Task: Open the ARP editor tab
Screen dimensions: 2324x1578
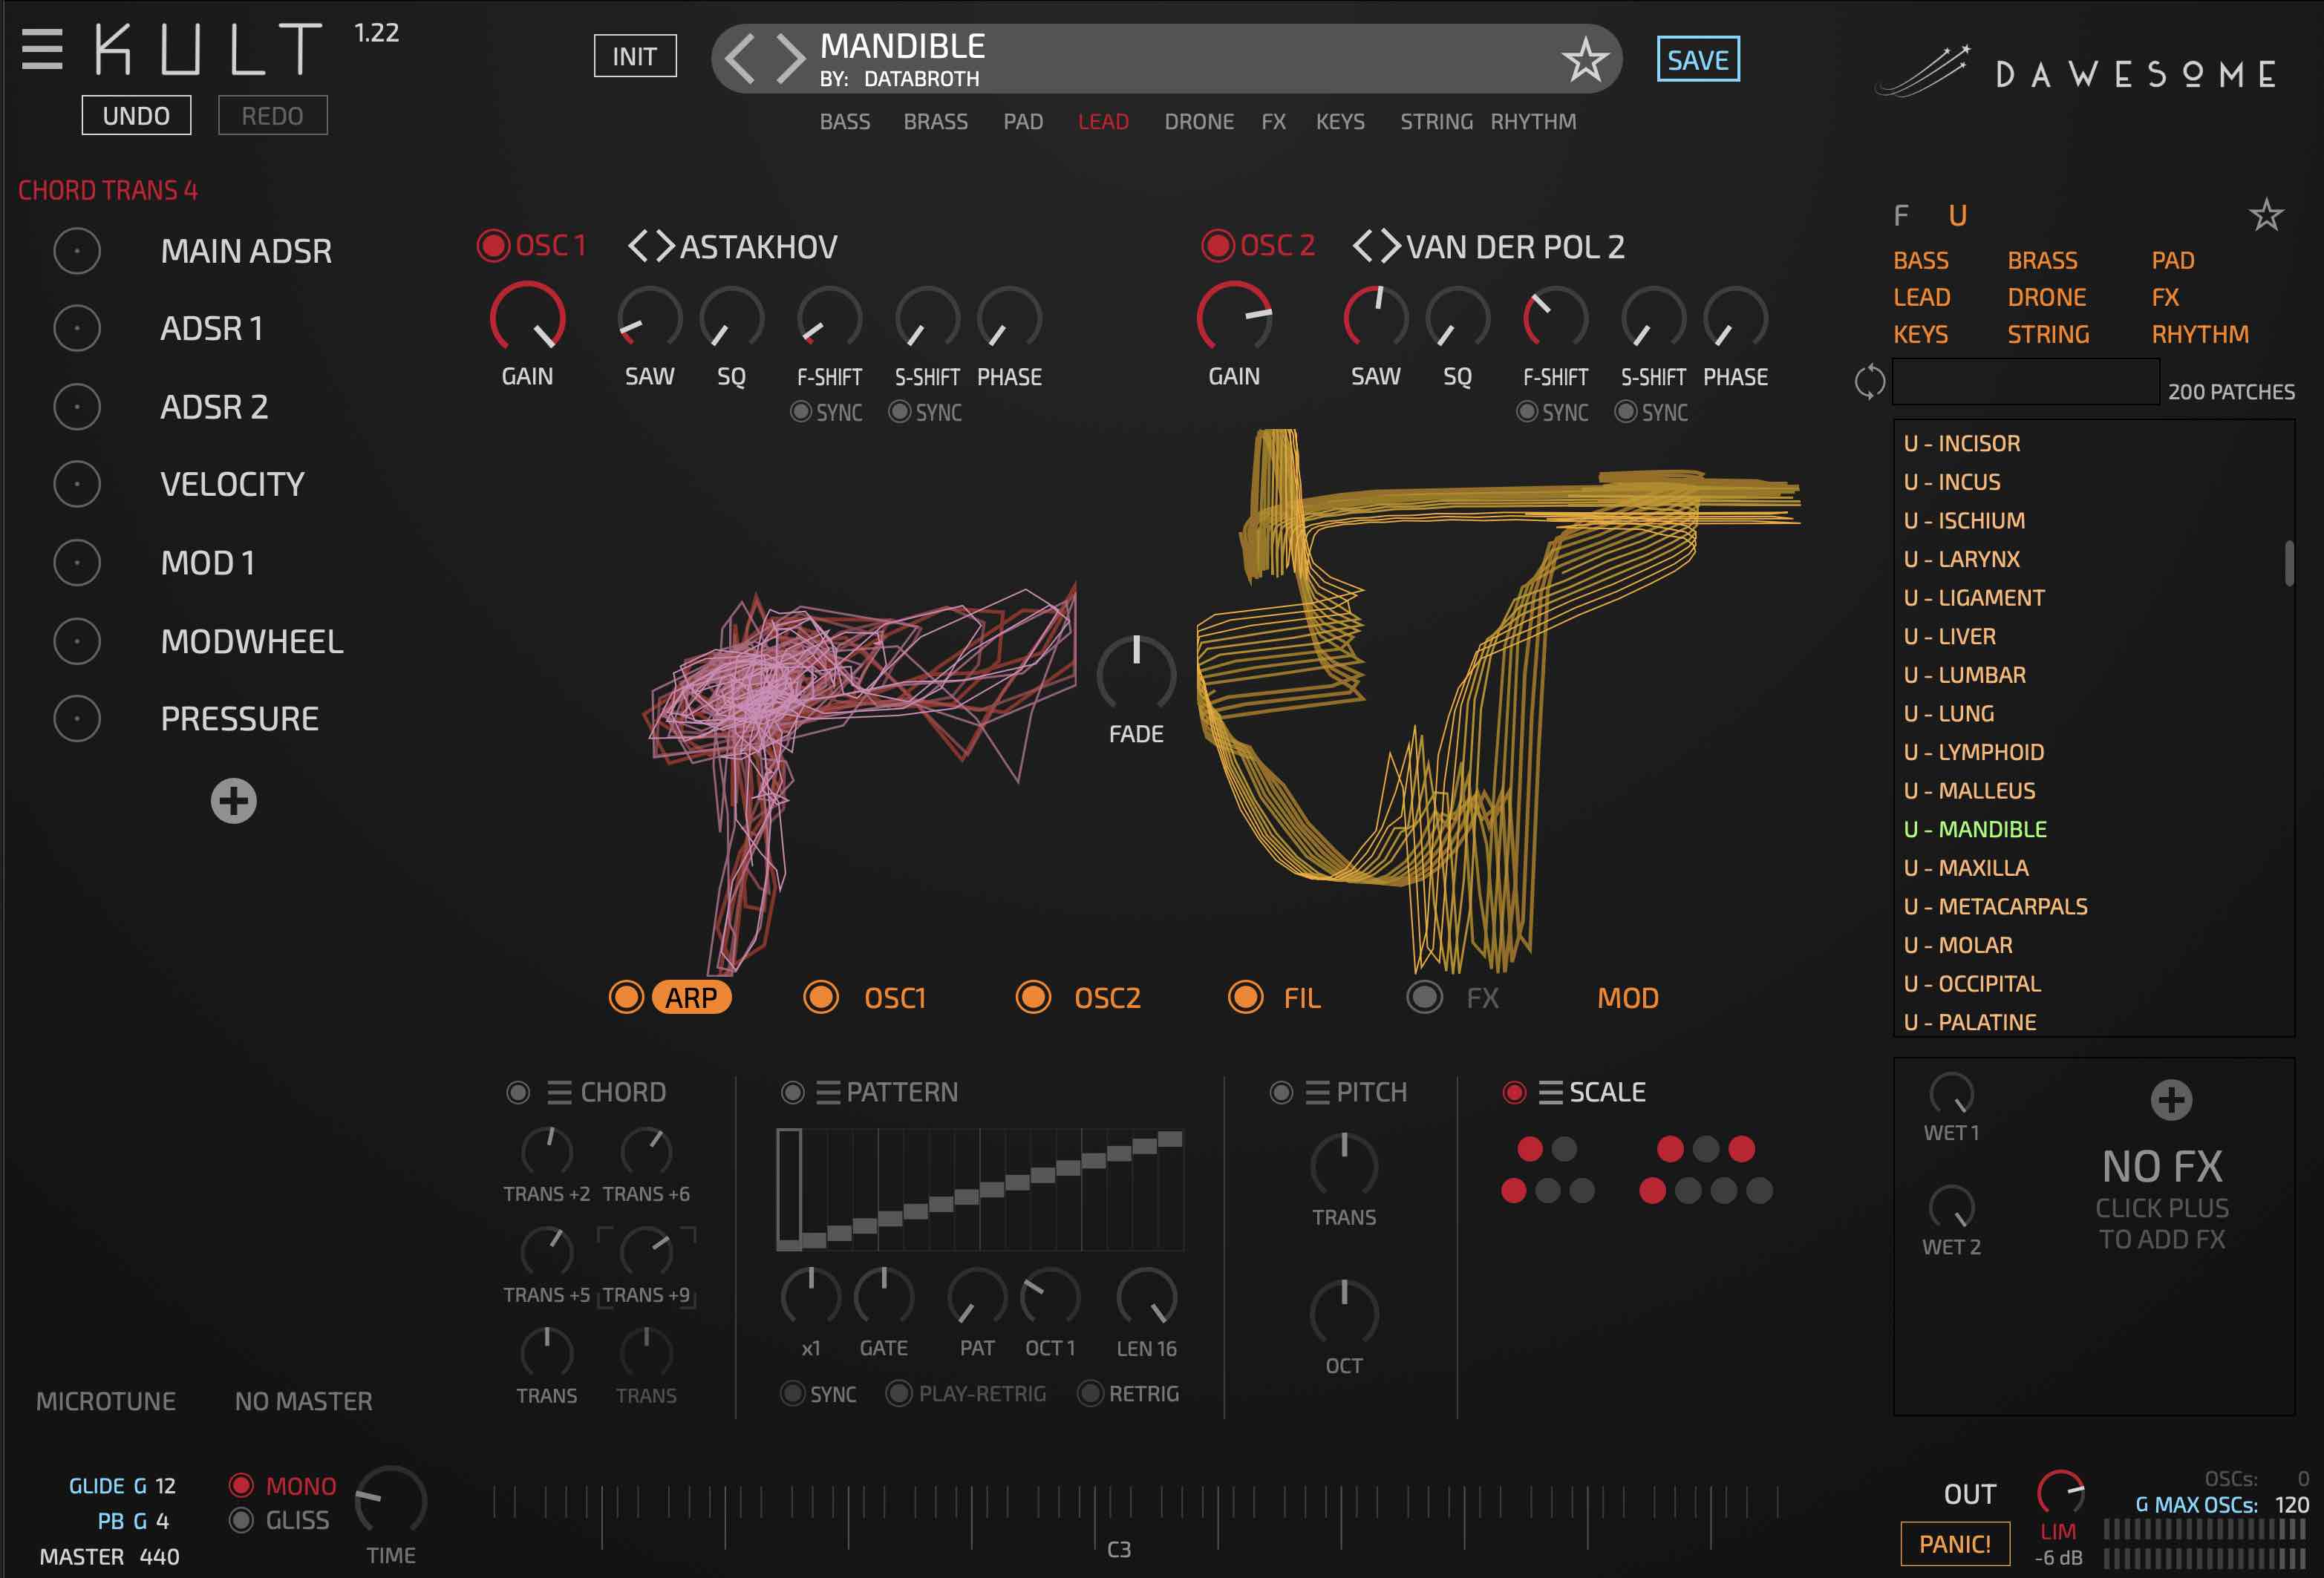Action: [x=691, y=998]
